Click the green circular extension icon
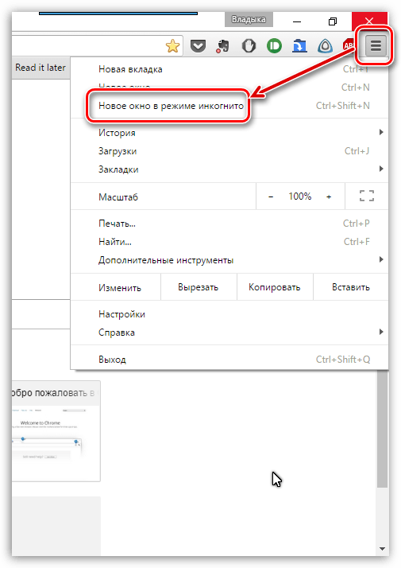The height and width of the screenshot is (568, 401). coord(274,46)
